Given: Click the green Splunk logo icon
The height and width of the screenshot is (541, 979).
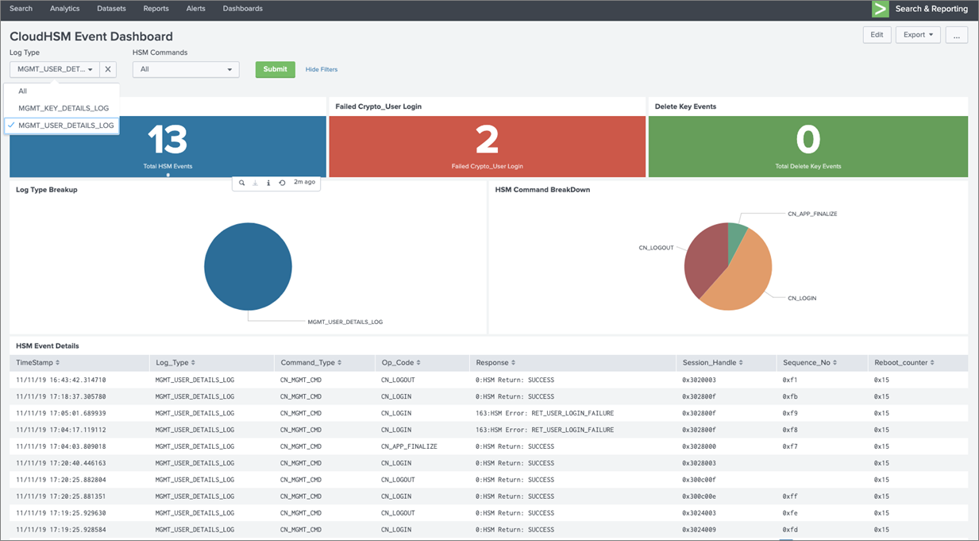Looking at the screenshot, I should [x=880, y=9].
